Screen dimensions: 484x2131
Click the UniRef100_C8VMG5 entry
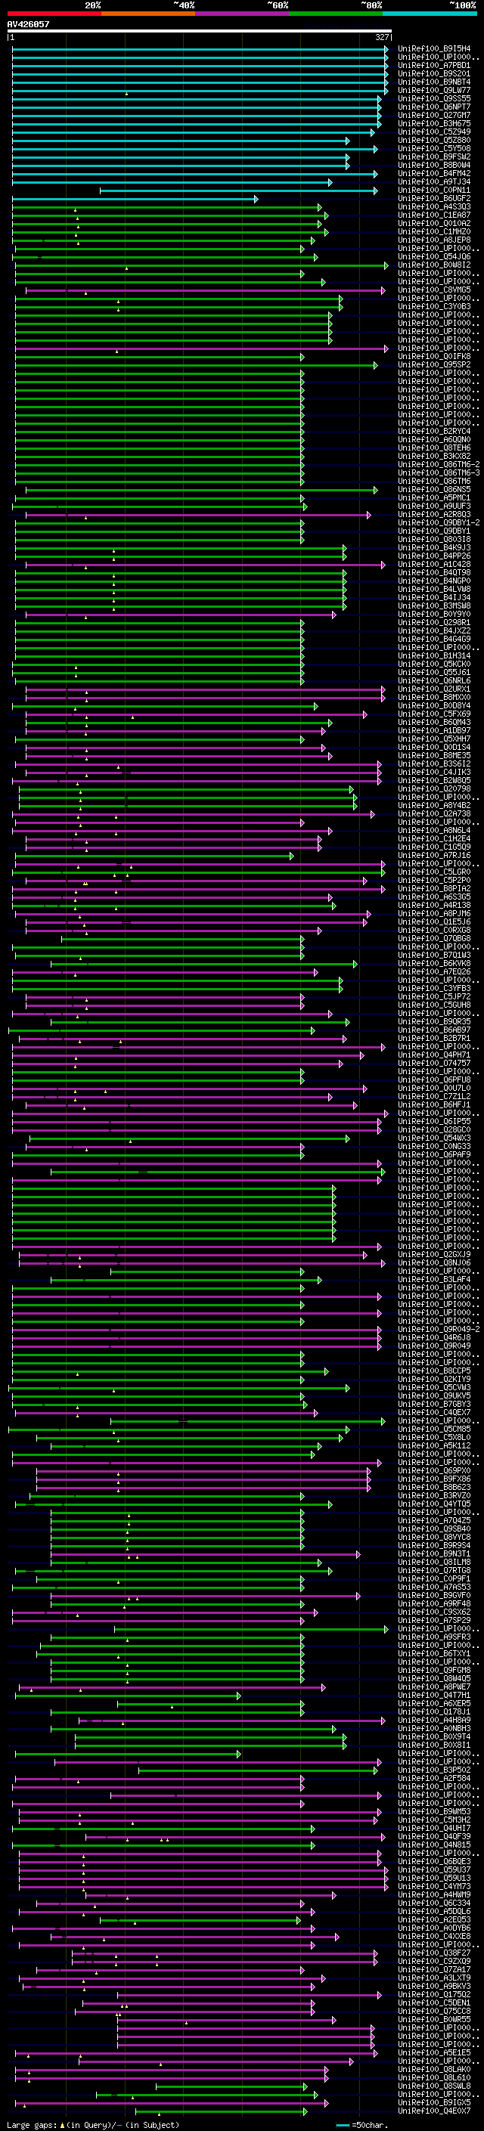coord(434,290)
